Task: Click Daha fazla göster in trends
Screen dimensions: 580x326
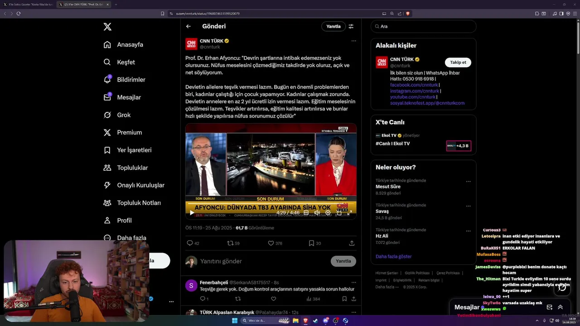Action: [x=393, y=256]
